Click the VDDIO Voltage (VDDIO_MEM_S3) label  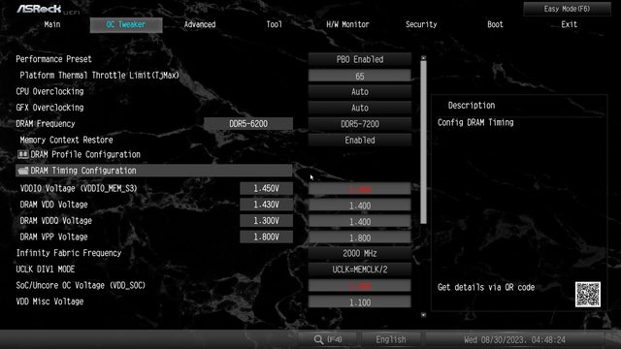coord(79,188)
